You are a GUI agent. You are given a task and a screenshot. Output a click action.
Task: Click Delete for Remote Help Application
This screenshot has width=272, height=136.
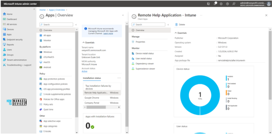[x=180, y=24]
